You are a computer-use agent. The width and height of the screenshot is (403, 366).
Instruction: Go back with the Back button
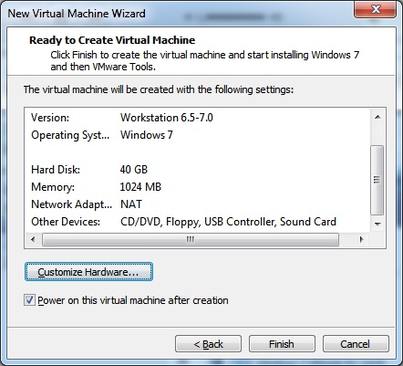pos(208,344)
